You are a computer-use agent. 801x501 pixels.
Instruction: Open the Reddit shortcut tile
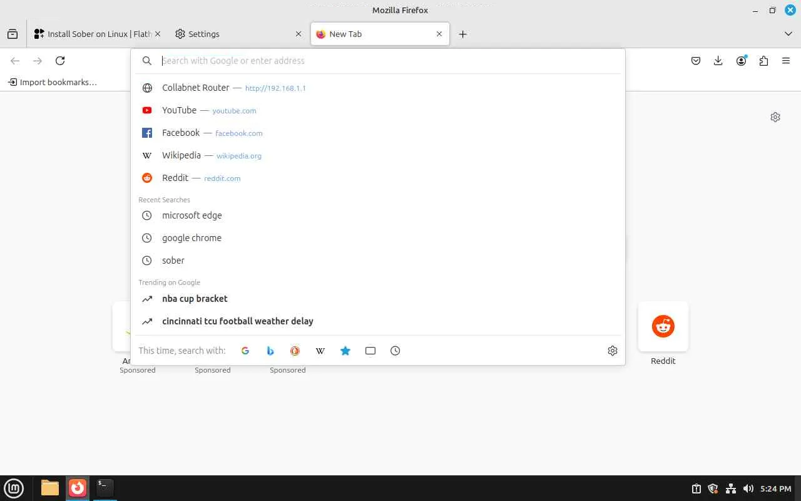[663, 326]
